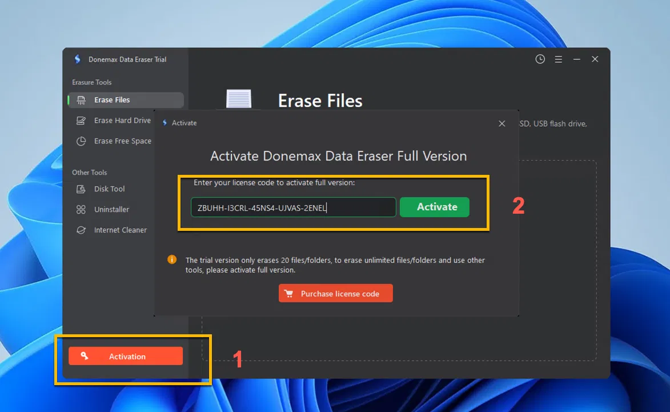The height and width of the screenshot is (412, 670).
Task: Open the Activation panel from the sidebar
Action: click(125, 355)
